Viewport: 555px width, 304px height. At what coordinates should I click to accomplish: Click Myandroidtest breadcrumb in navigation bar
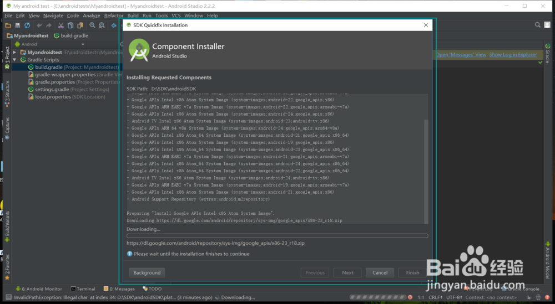click(28, 35)
